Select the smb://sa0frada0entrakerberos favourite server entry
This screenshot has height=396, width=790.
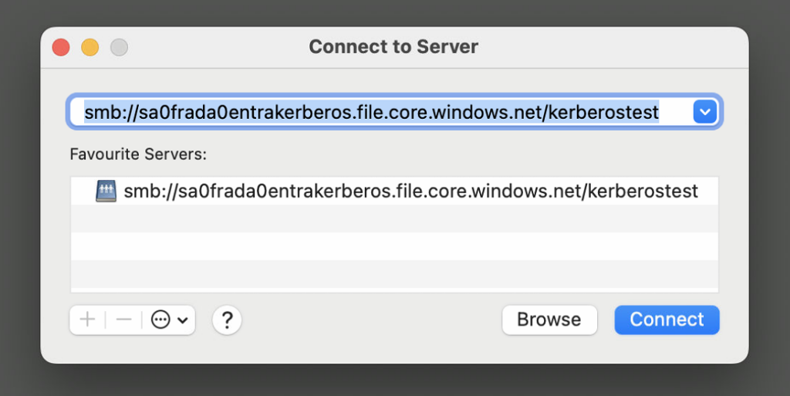point(410,191)
